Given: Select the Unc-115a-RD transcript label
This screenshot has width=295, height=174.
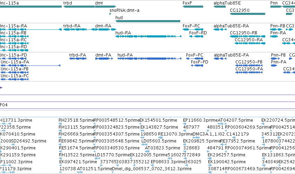Looking at the screenshot, I should pyautogui.click(x=14, y=47).
